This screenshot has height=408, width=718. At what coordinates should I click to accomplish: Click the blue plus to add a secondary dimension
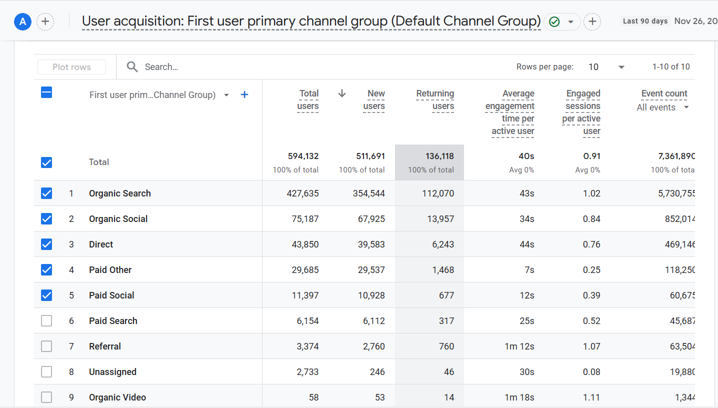[x=244, y=94]
